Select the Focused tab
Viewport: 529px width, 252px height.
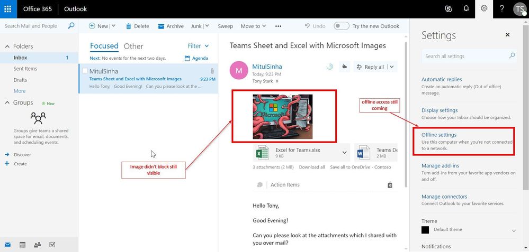(104, 46)
